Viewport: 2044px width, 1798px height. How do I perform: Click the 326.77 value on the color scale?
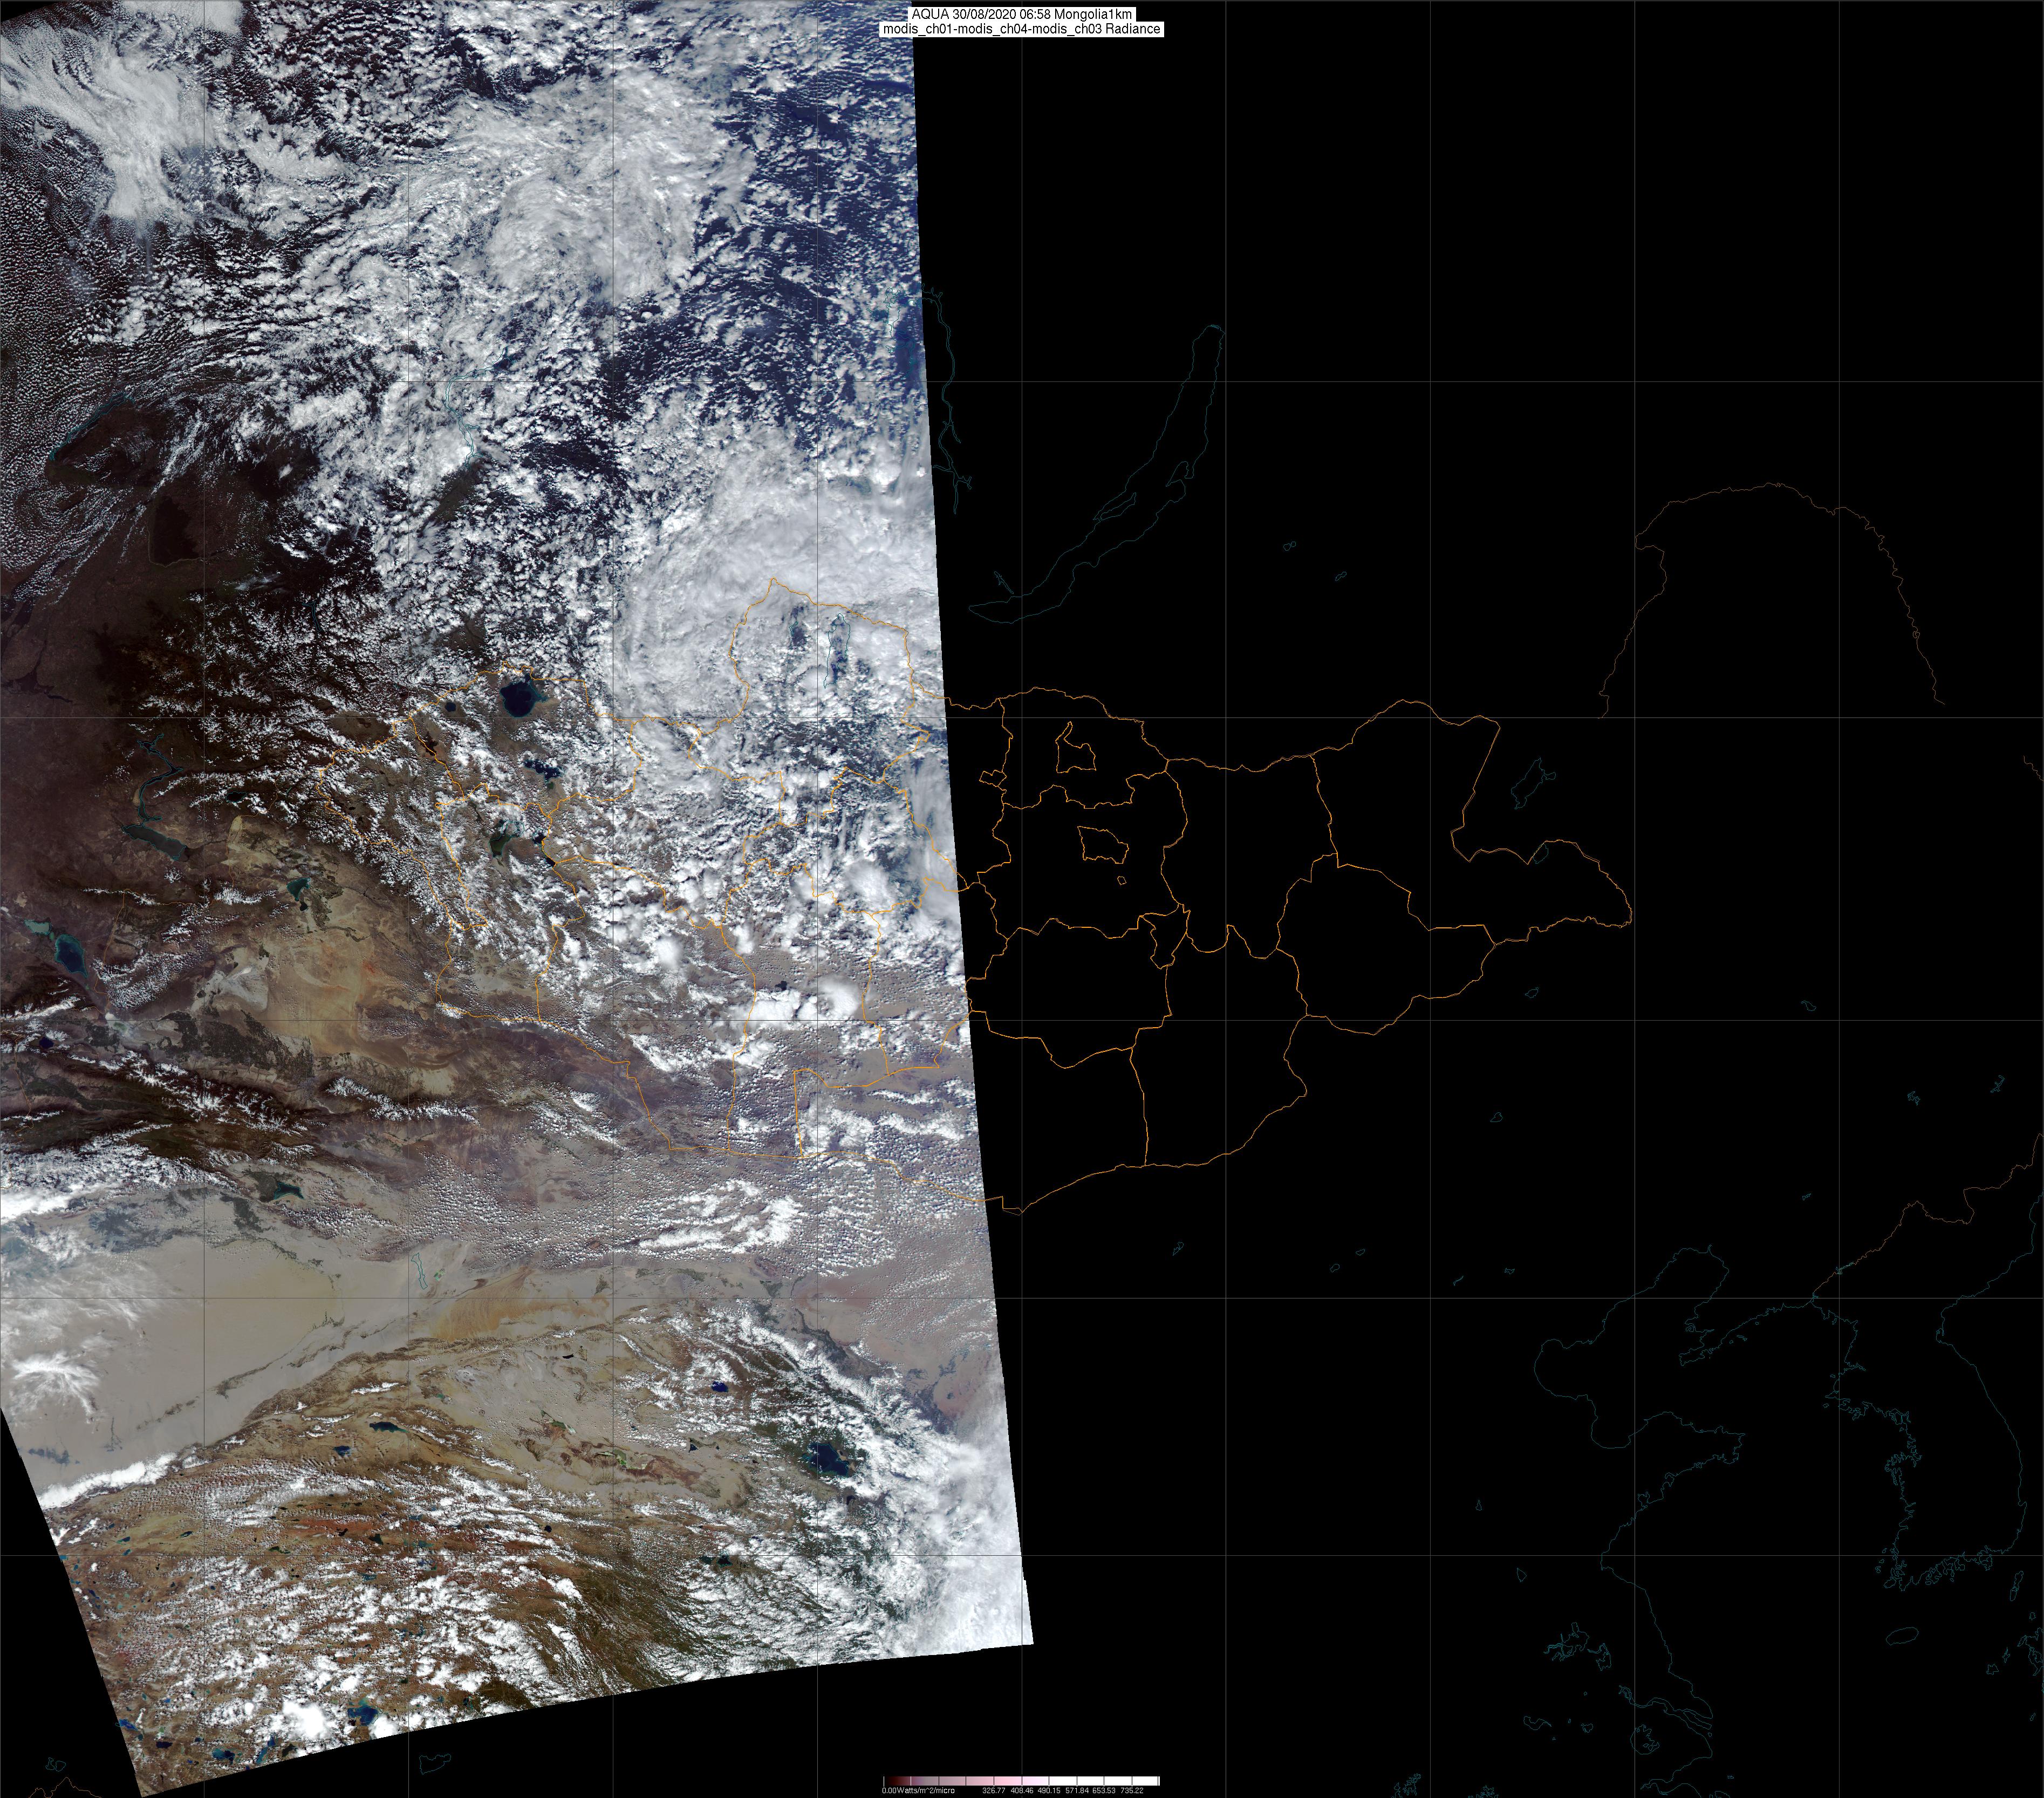[994, 1791]
